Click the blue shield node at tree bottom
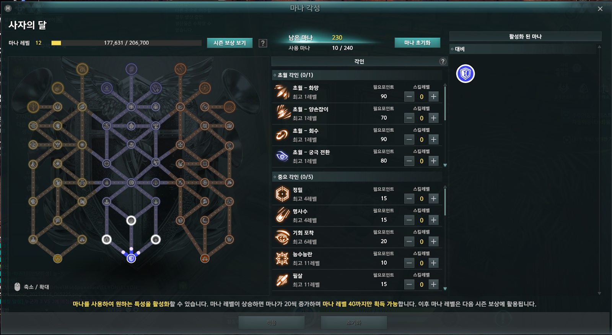612x335 pixels. coord(131,259)
